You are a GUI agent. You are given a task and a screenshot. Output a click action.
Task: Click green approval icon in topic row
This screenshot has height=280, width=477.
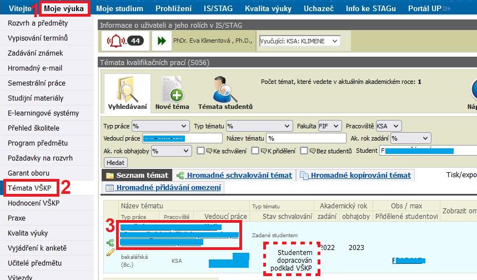coord(111,243)
